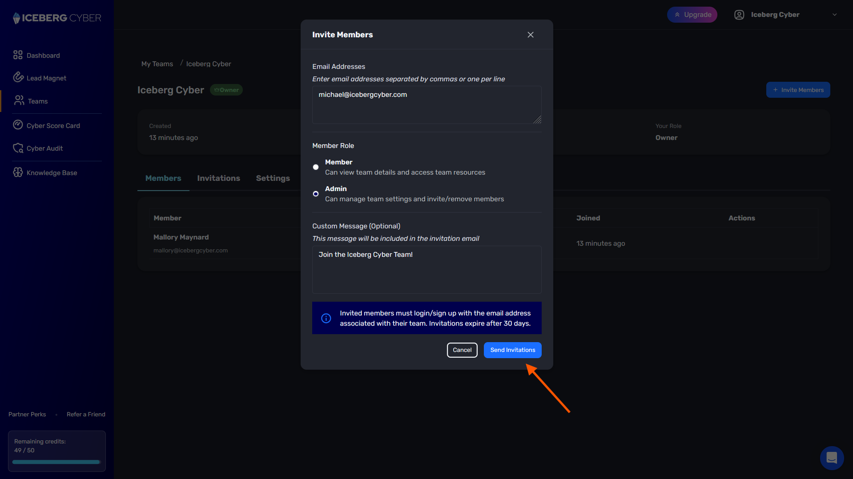The width and height of the screenshot is (853, 479).
Task: Click Iceberg Cyber account name in header
Action: 775,15
